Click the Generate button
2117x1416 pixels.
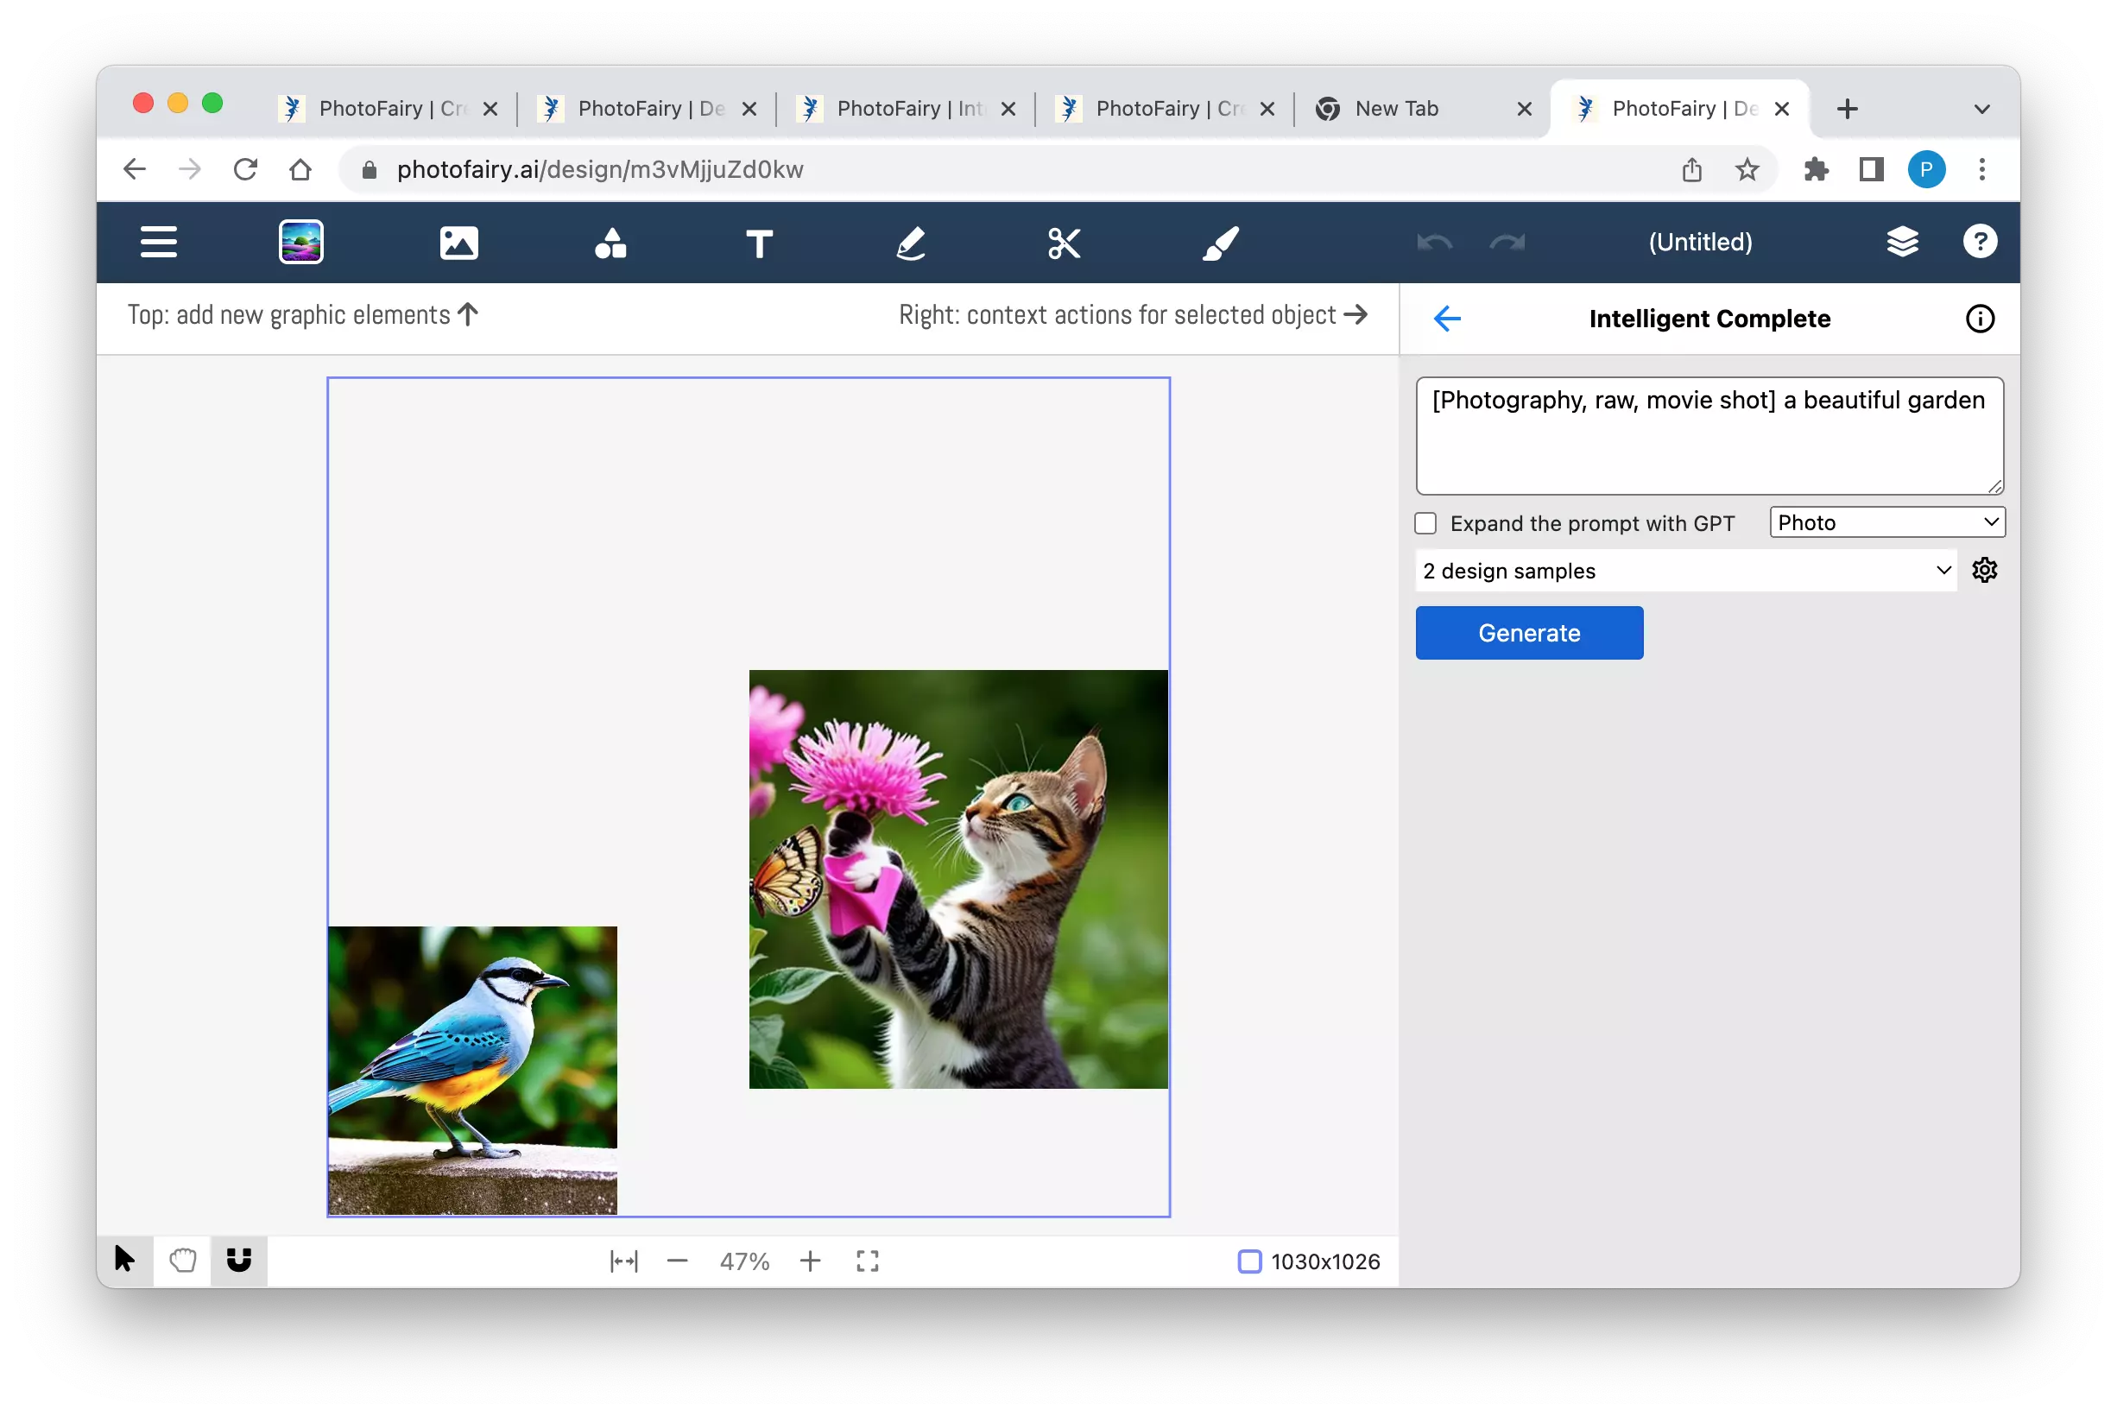1528,633
